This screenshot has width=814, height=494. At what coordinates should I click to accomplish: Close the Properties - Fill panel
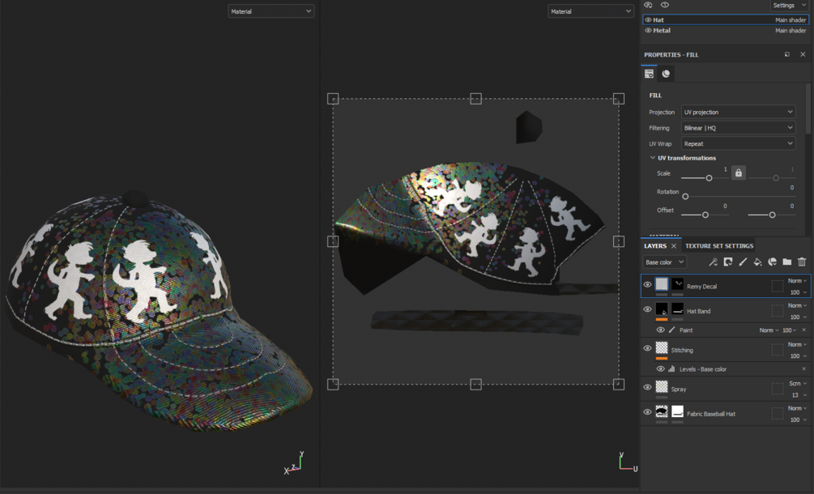click(x=803, y=54)
